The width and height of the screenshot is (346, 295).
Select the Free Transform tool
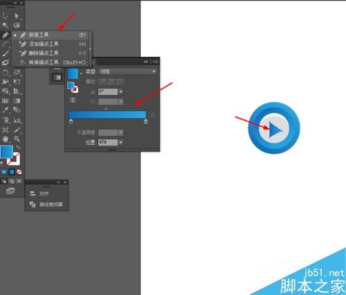[17, 82]
